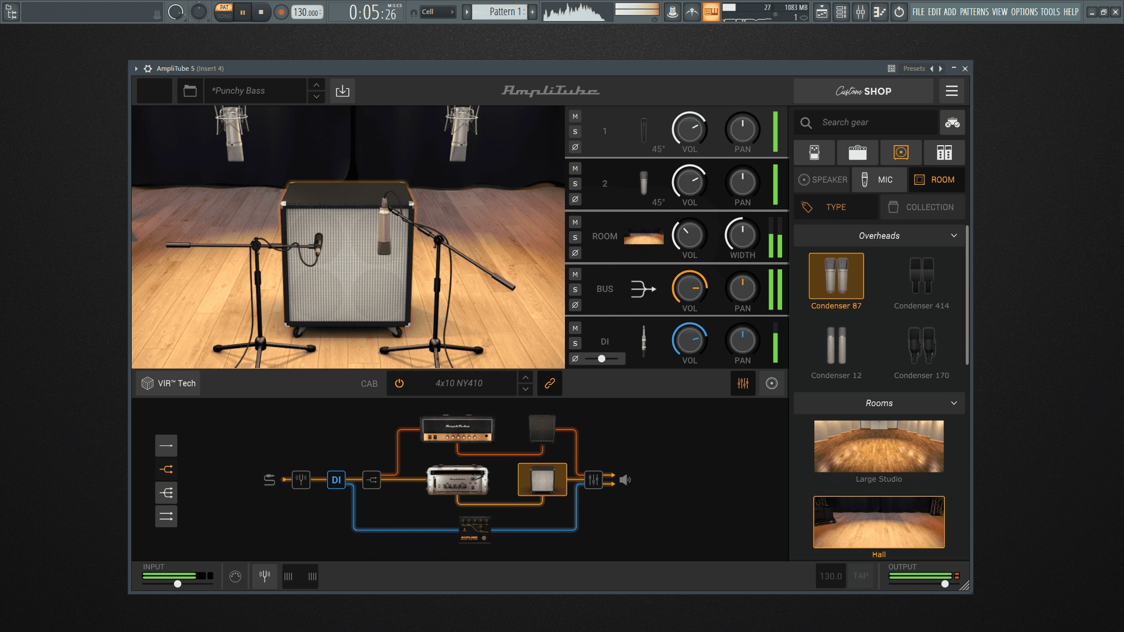
Task: Open the AmpliTube hamburger menu
Action: pyautogui.click(x=952, y=91)
